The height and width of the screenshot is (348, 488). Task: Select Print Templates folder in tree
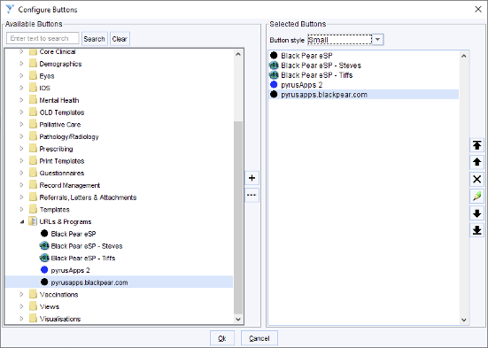[x=62, y=161]
